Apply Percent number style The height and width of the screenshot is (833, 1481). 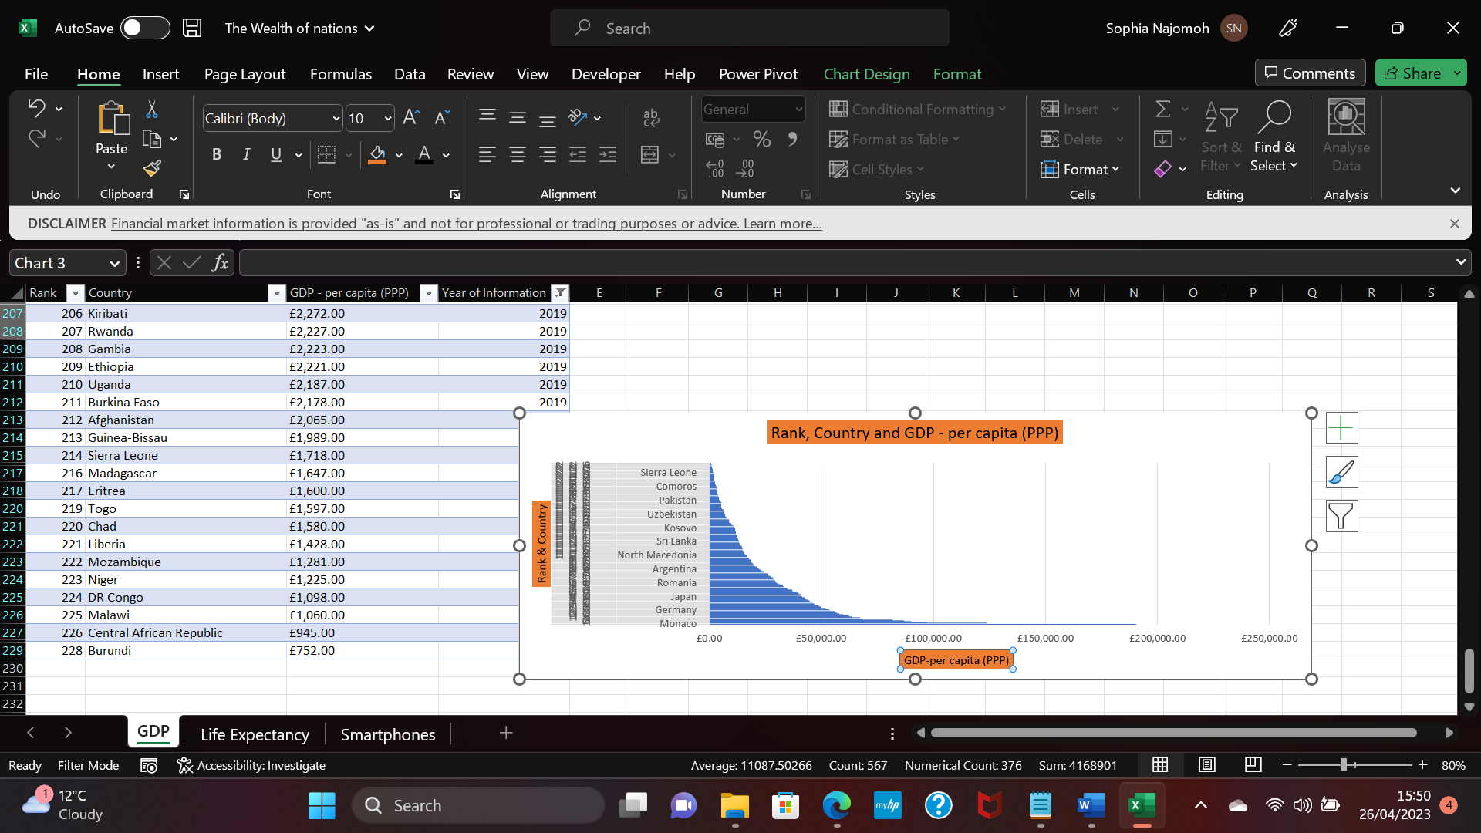[762, 139]
